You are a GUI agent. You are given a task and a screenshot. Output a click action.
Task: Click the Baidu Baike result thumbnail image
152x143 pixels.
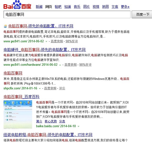(x=18, y=114)
